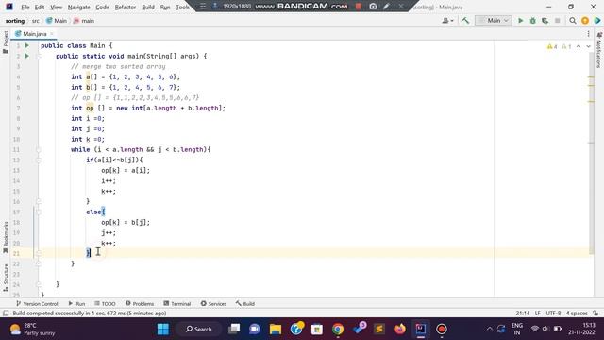Open the Services tool window
Screen dimensions: 604x340
[213, 304]
